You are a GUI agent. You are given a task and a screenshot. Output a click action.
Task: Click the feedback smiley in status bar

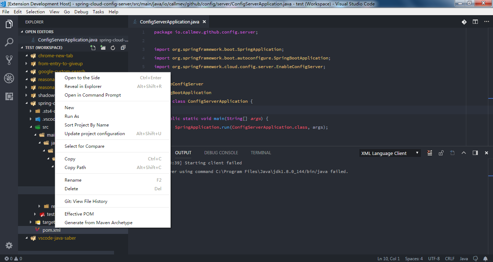coord(476,258)
